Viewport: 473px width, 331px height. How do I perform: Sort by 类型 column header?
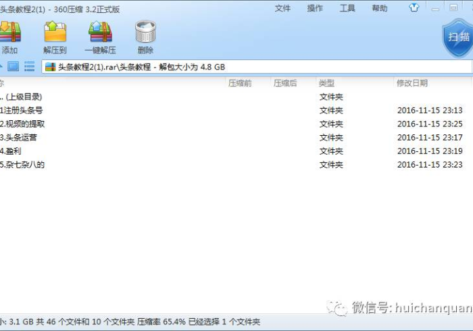[327, 83]
